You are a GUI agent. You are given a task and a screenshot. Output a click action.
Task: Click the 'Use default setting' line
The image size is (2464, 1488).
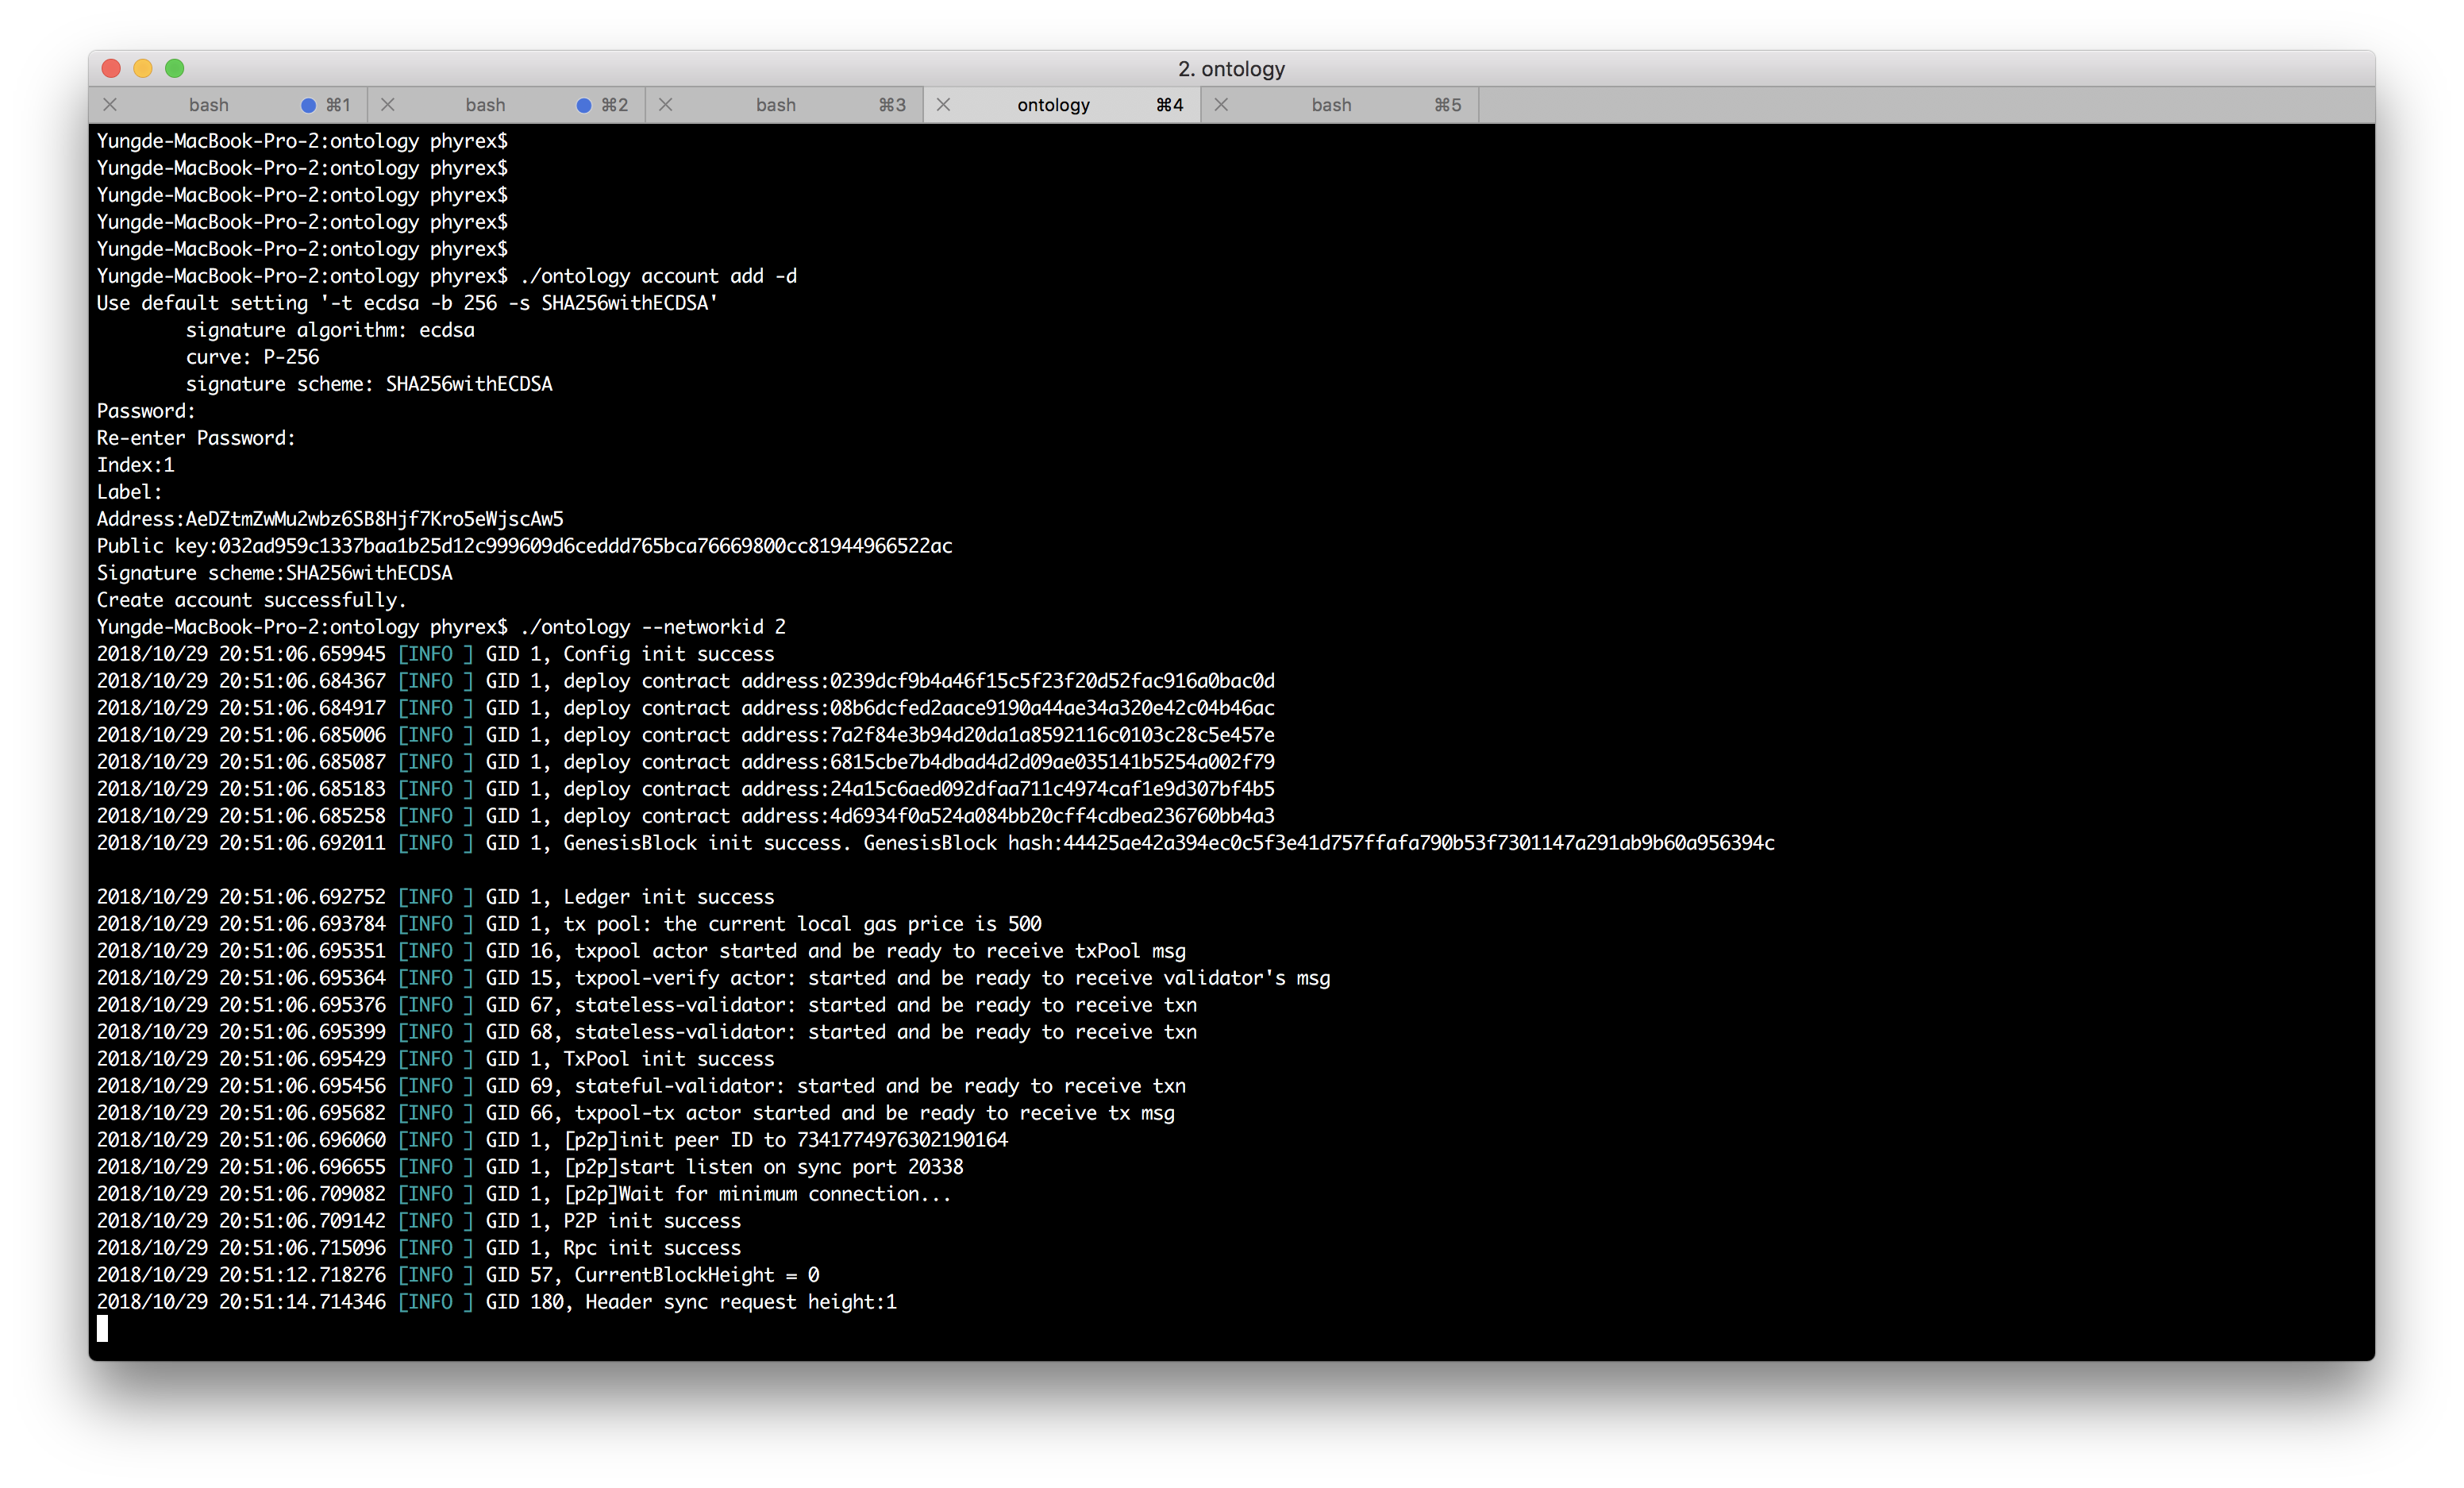[407, 303]
